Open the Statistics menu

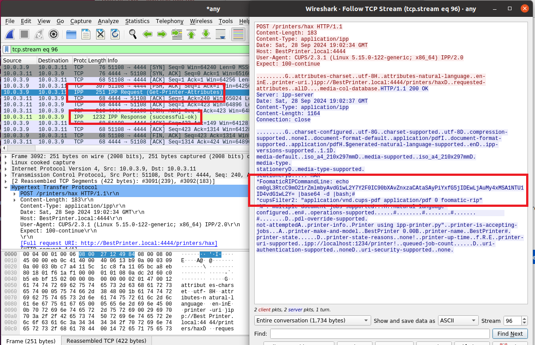(x=137, y=21)
